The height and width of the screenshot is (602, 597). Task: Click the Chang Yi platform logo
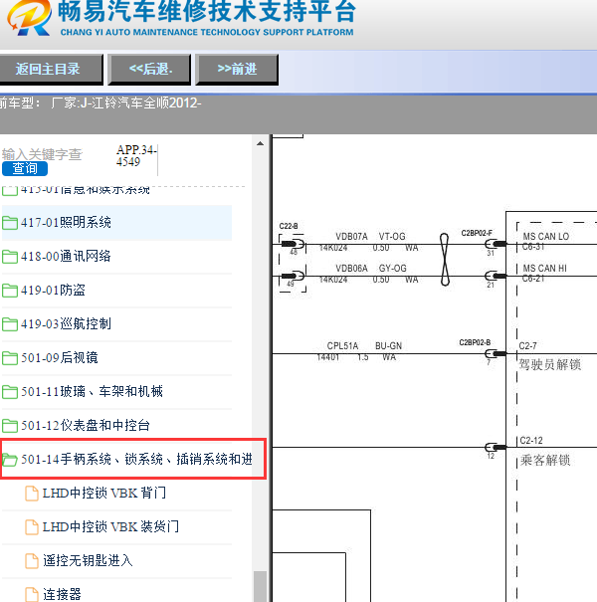tap(29, 17)
